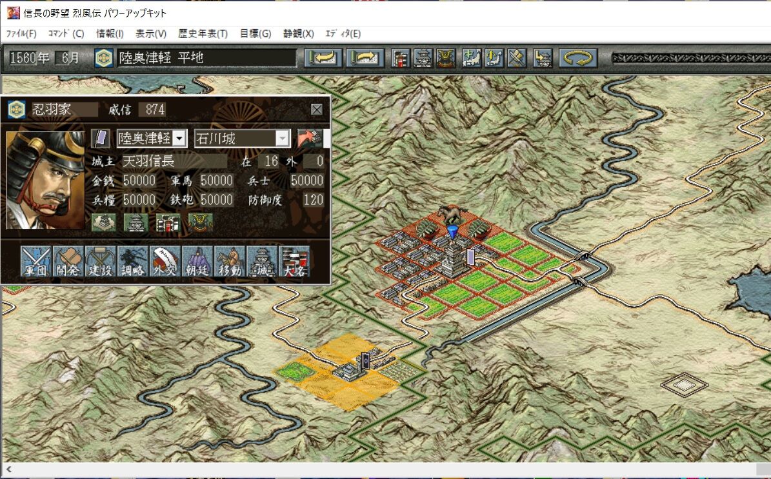Select the 開発 command

click(x=68, y=261)
